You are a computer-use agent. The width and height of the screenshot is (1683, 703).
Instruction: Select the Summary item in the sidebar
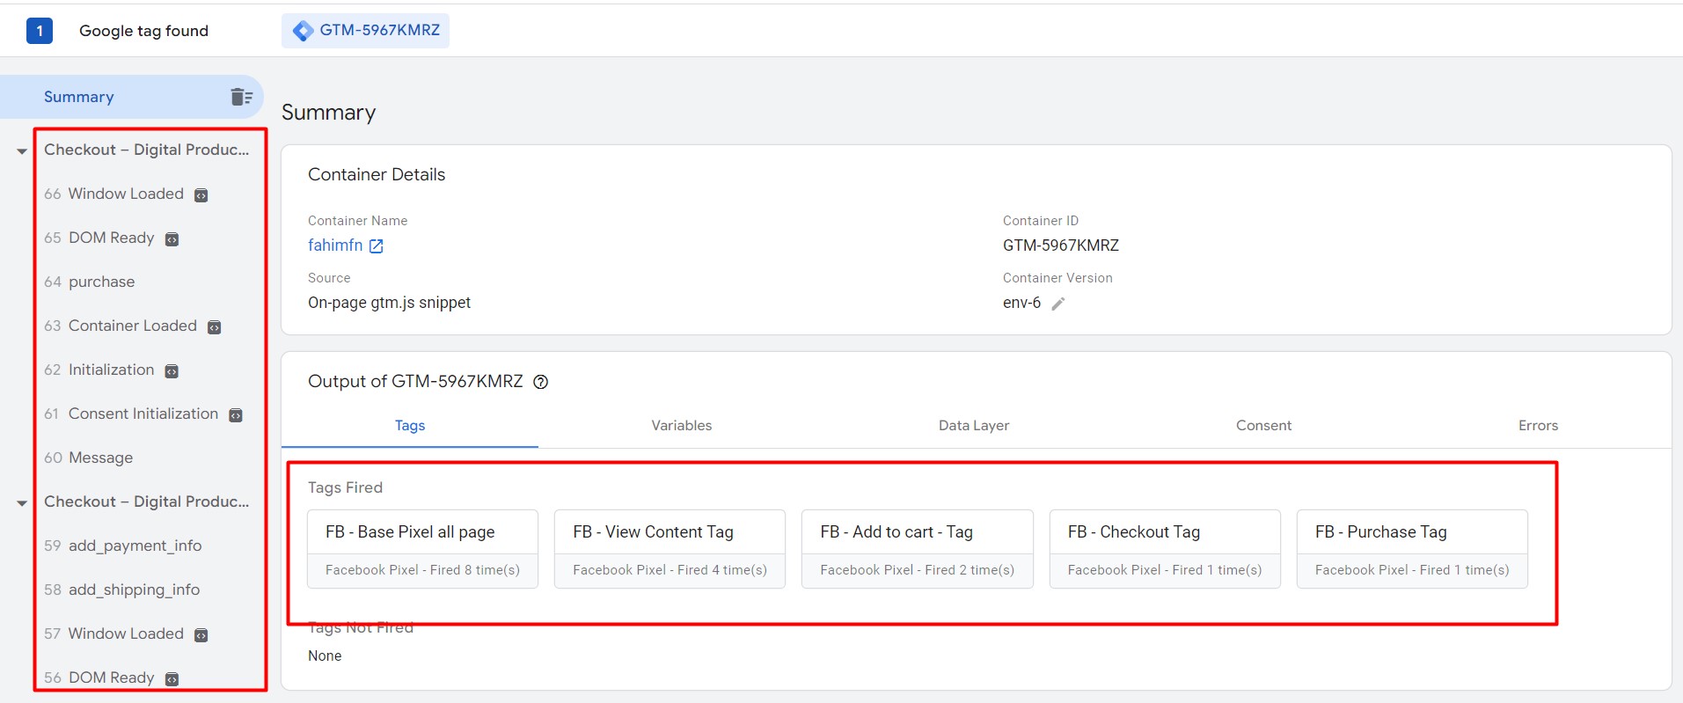132,97
